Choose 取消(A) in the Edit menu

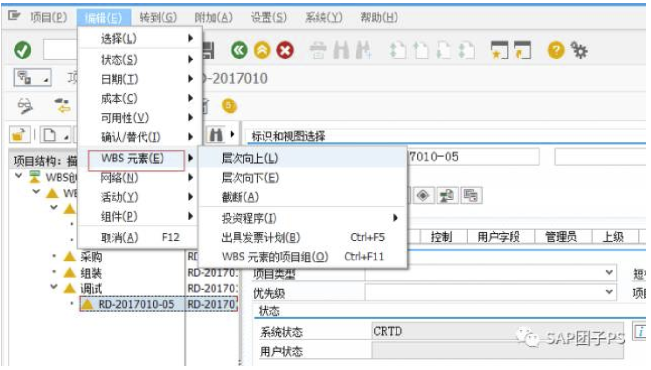[139, 237]
